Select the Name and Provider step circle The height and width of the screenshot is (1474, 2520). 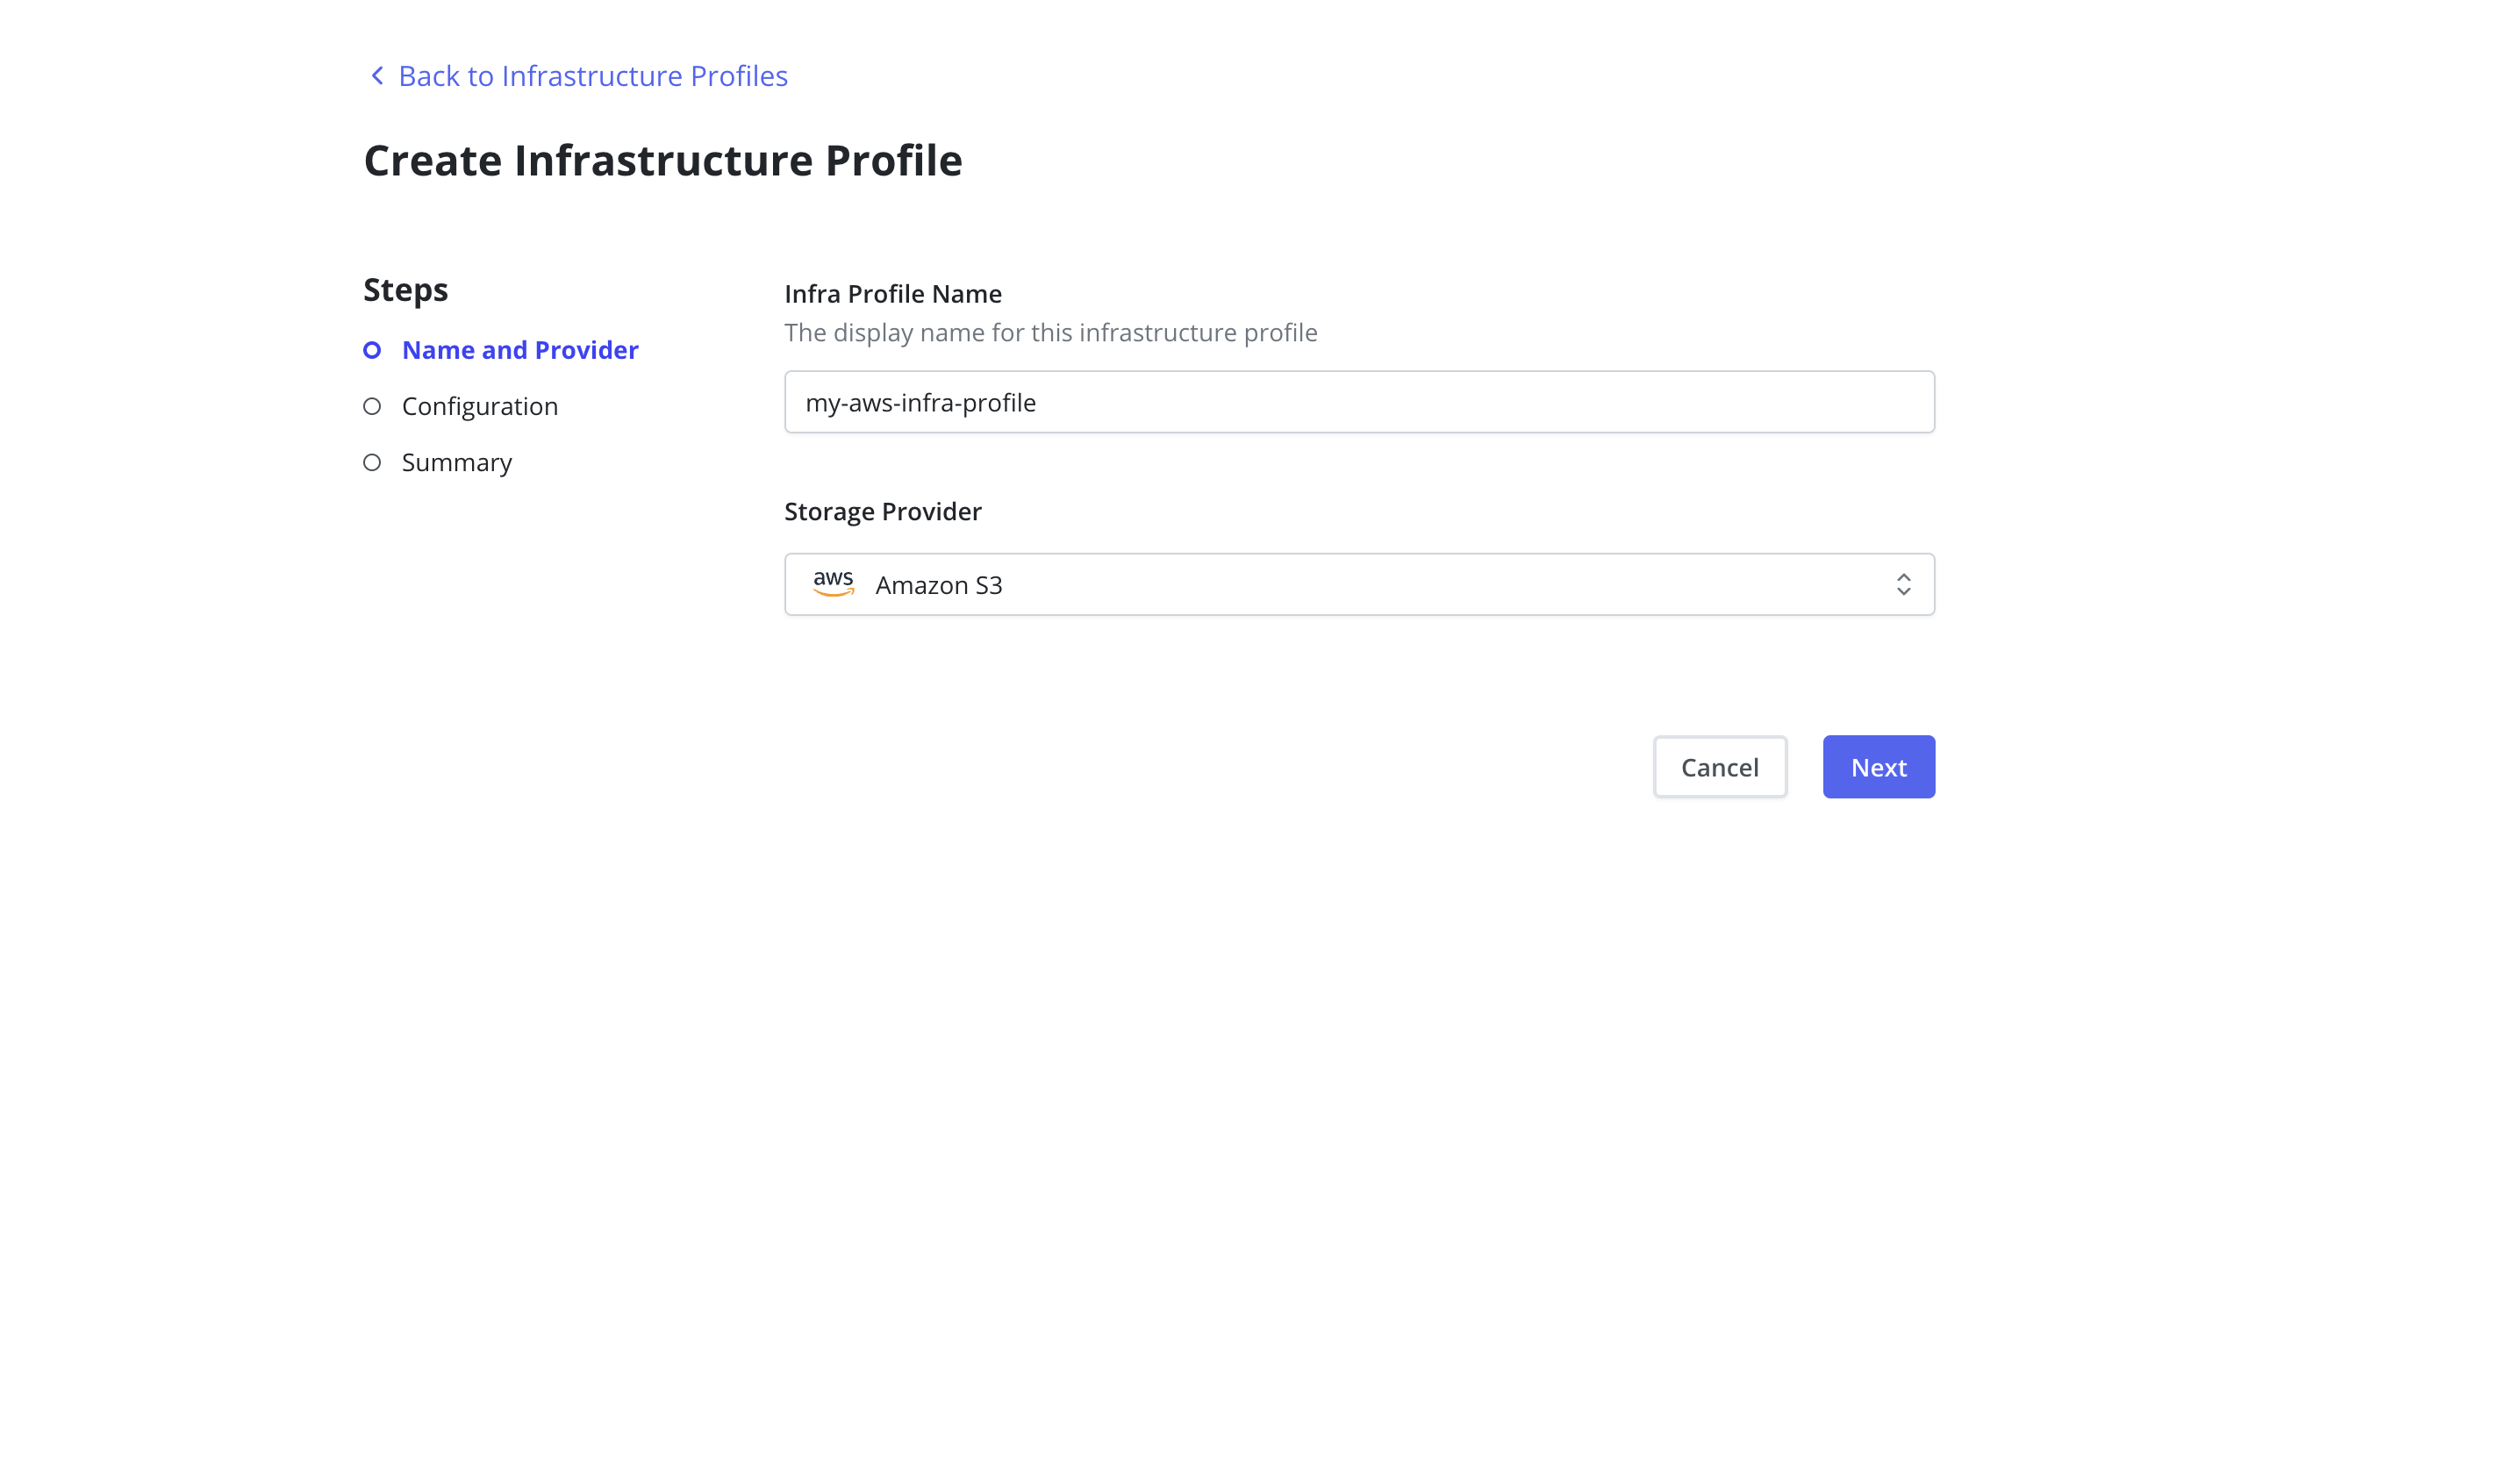click(372, 350)
